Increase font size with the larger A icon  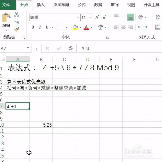click(x=97, y=17)
